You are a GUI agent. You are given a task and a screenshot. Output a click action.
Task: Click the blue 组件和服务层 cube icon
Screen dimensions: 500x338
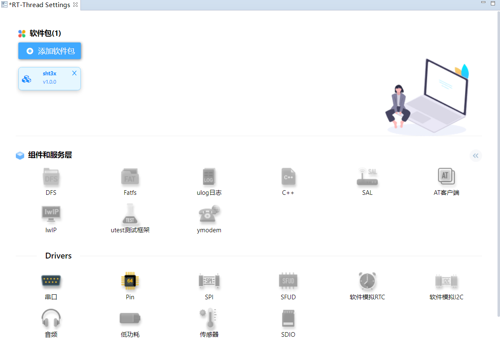tap(20, 155)
